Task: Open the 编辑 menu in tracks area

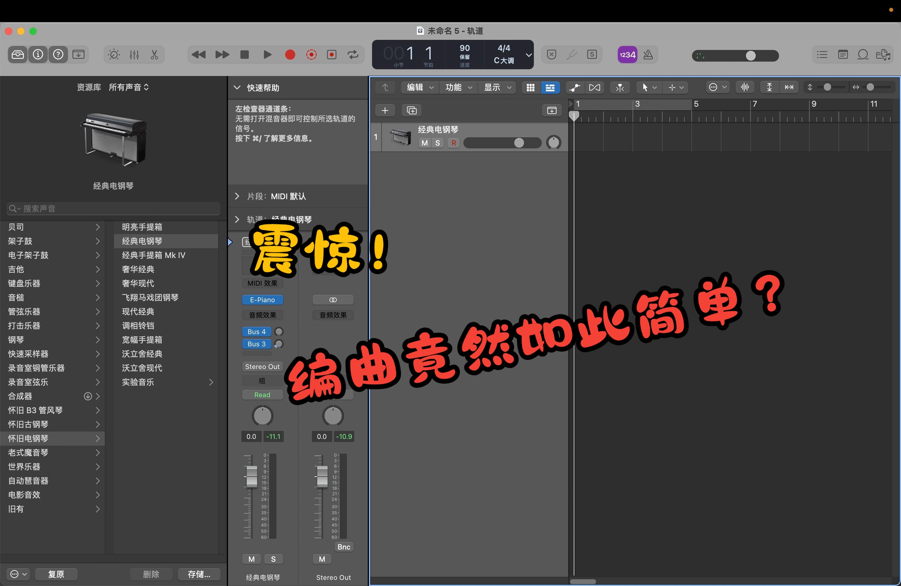Action: coord(420,87)
